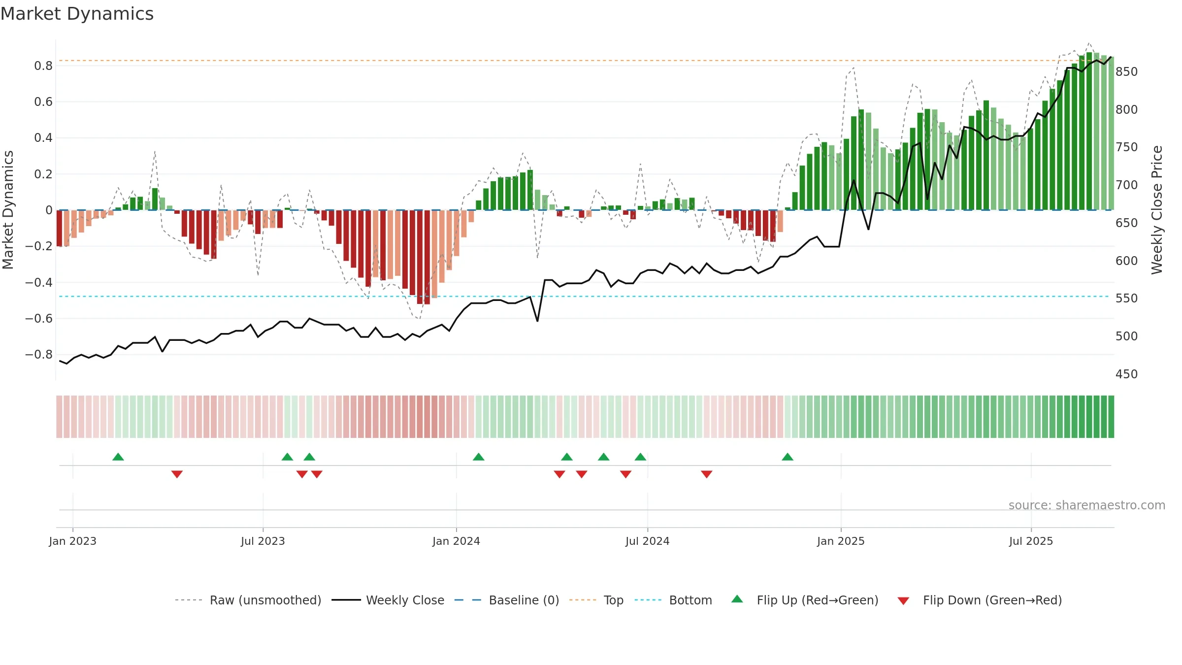Toggle the Baseline (0) legend entry
Screen dimensions: 1182x665
click(x=507, y=600)
